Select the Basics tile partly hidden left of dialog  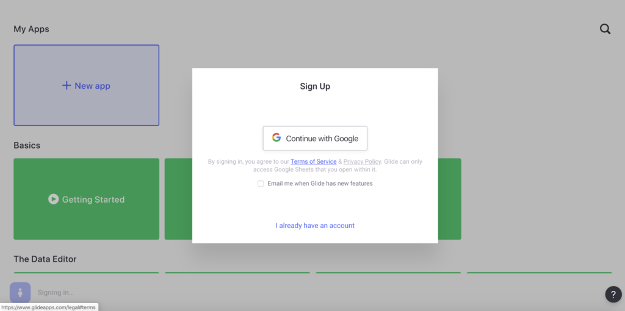click(x=179, y=199)
